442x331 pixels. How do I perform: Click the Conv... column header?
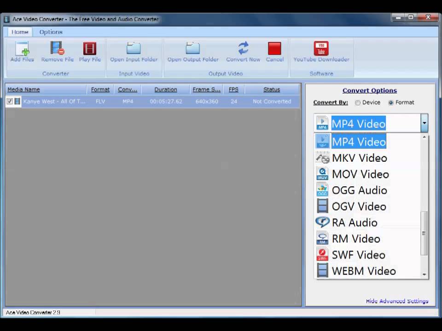(x=128, y=90)
